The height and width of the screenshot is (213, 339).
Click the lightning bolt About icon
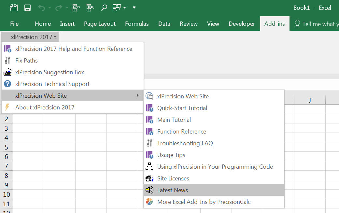point(7,107)
